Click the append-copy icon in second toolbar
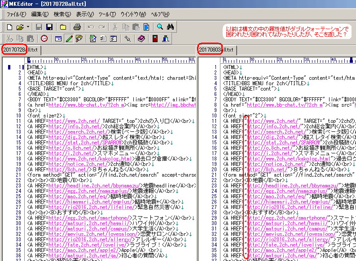The image size is (356, 261). pyautogui.click(x=20, y=39)
